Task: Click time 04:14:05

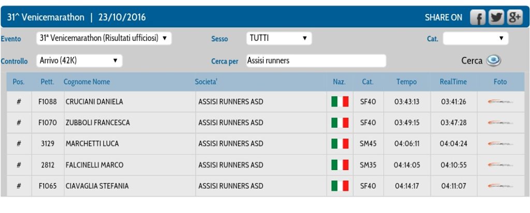Action: pyautogui.click(x=407, y=165)
